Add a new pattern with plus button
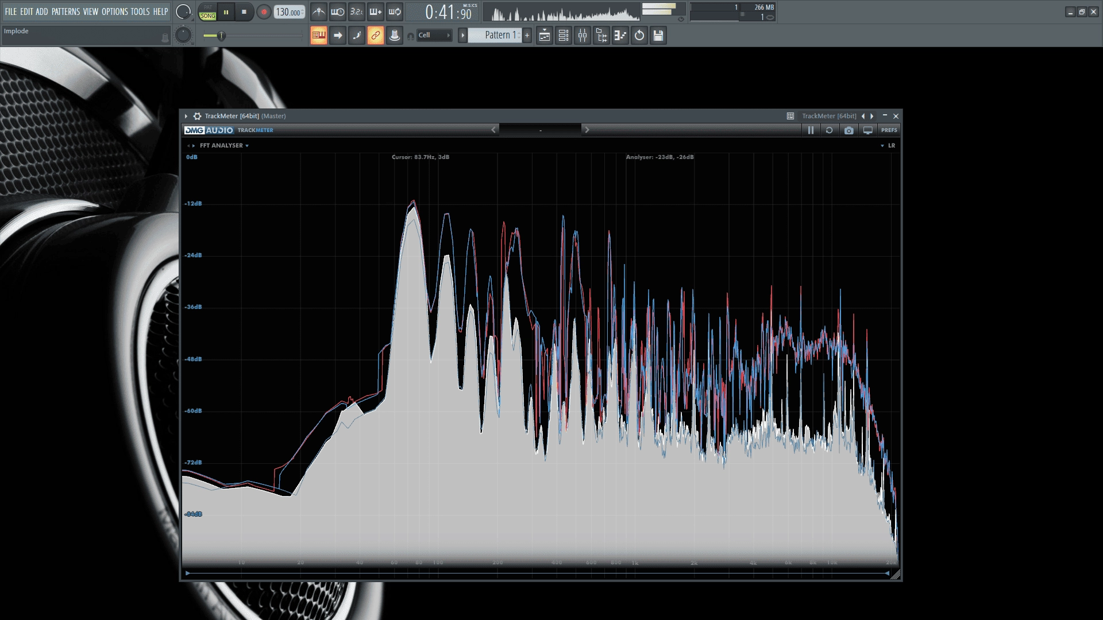Image resolution: width=1103 pixels, height=620 pixels. 527,36
